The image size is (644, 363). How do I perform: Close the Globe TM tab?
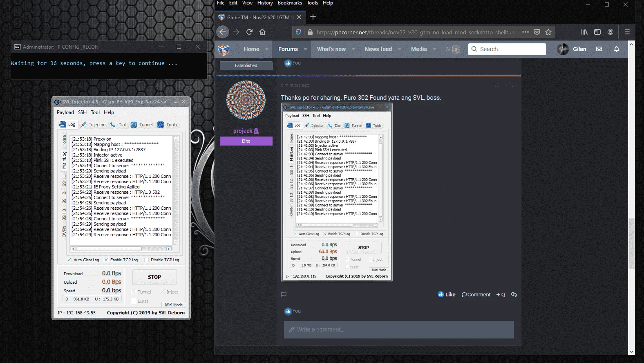point(299,17)
